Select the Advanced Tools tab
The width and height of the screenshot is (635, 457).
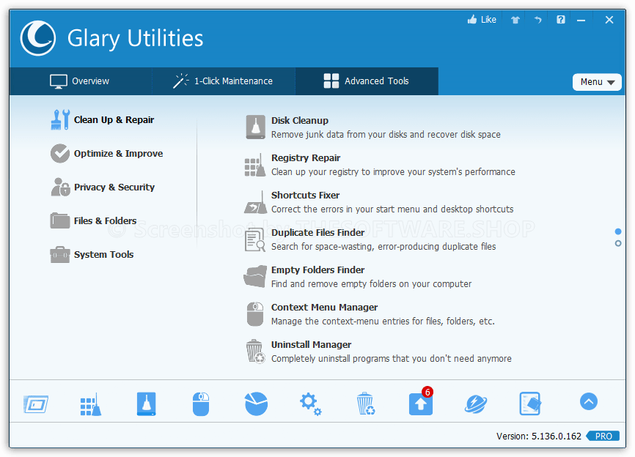tap(367, 81)
